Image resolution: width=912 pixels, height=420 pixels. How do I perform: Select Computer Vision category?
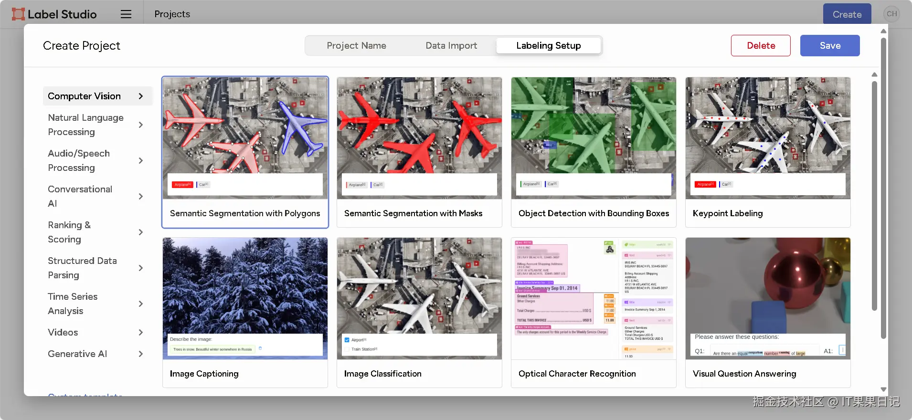[x=98, y=96]
